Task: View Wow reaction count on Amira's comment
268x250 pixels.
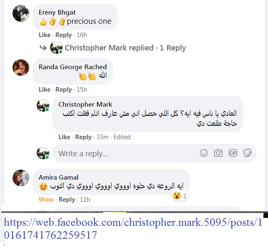Action: click(x=180, y=196)
